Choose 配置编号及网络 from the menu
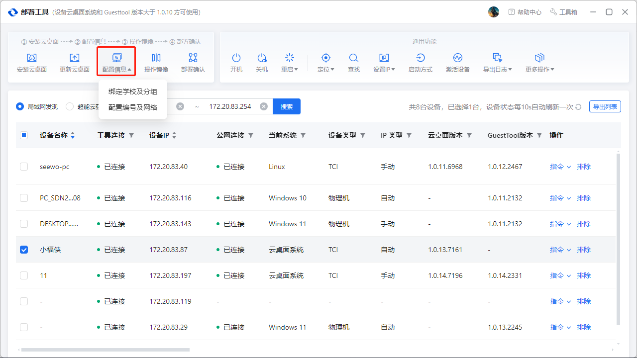 click(x=133, y=107)
